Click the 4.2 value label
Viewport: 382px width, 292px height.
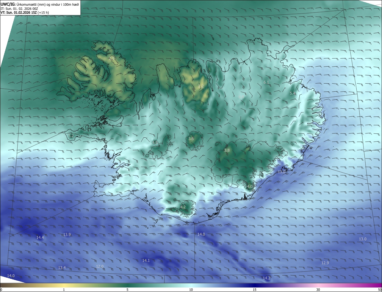point(183,207)
